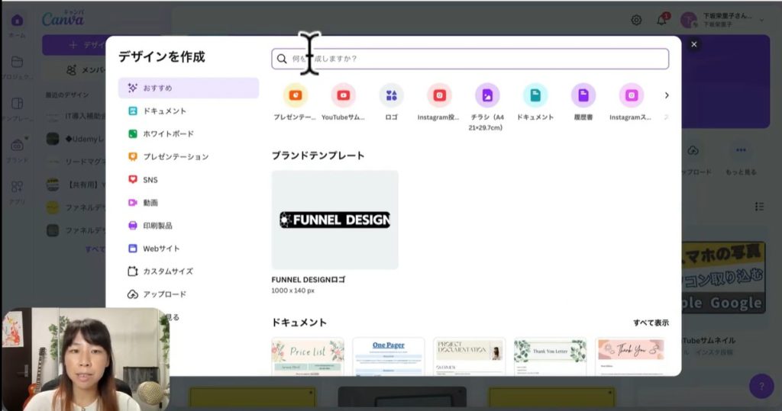Click すべて表示 link for documents

651,323
